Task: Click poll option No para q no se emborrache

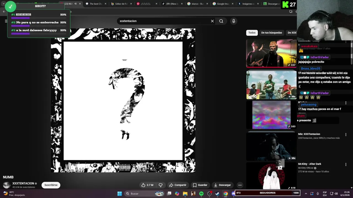Action: (x=39, y=24)
